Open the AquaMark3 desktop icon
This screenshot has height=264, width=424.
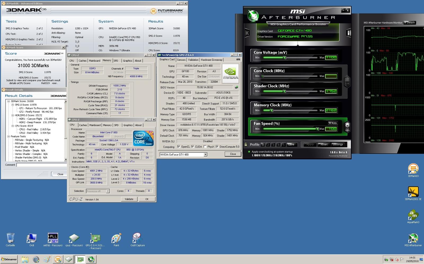[x=413, y=216]
